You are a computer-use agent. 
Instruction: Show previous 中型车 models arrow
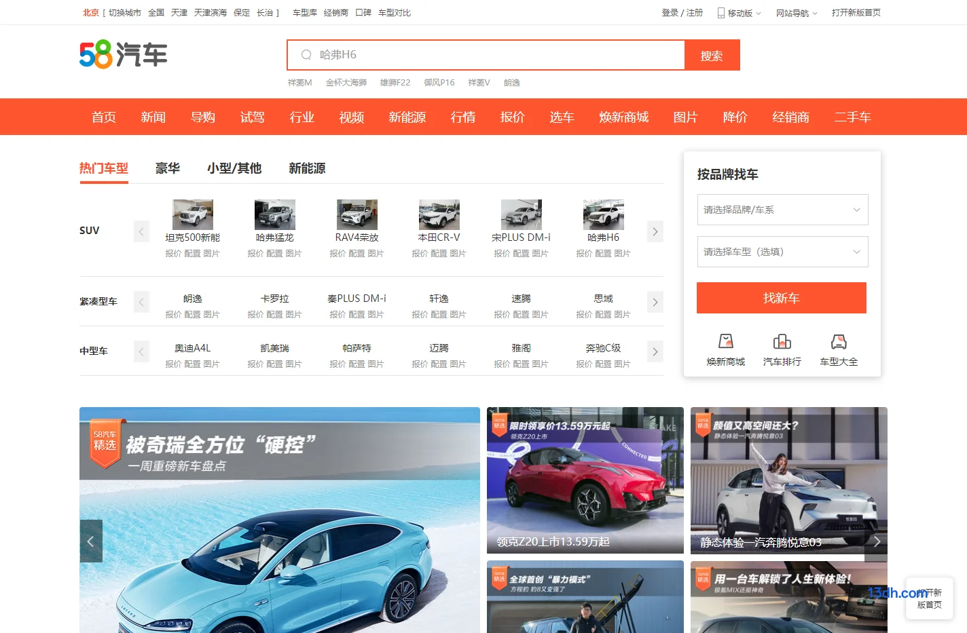point(141,351)
